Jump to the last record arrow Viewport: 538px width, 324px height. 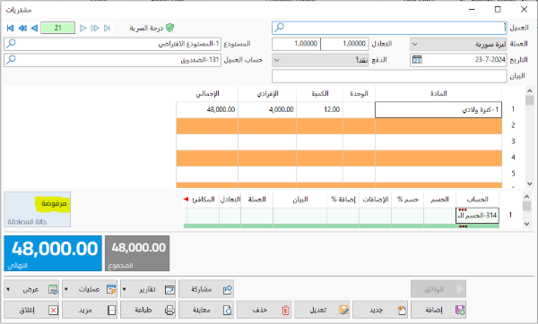coord(107,28)
